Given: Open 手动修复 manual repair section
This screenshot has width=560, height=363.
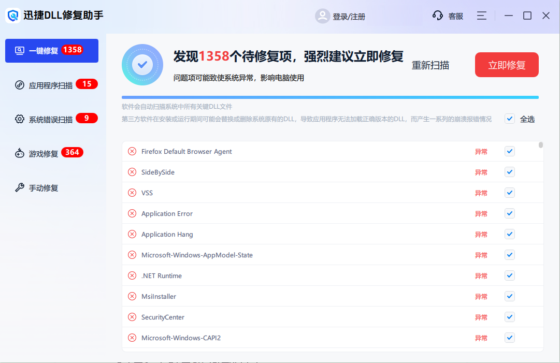Looking at the screenshot, I should click(20, 187).
